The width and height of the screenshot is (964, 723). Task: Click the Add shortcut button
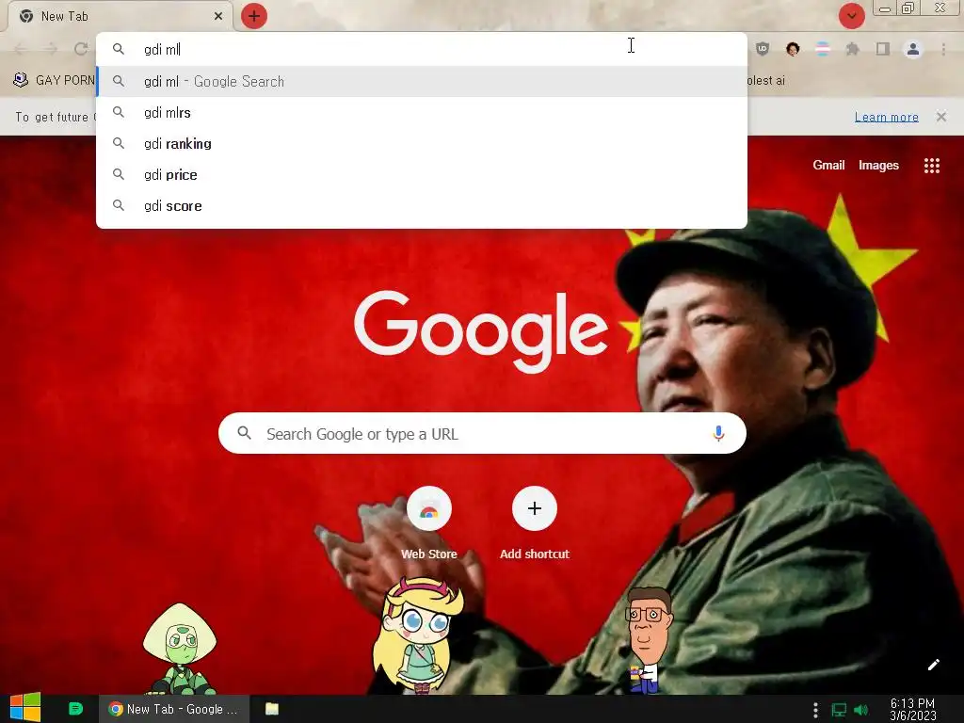tap(535, 522)
